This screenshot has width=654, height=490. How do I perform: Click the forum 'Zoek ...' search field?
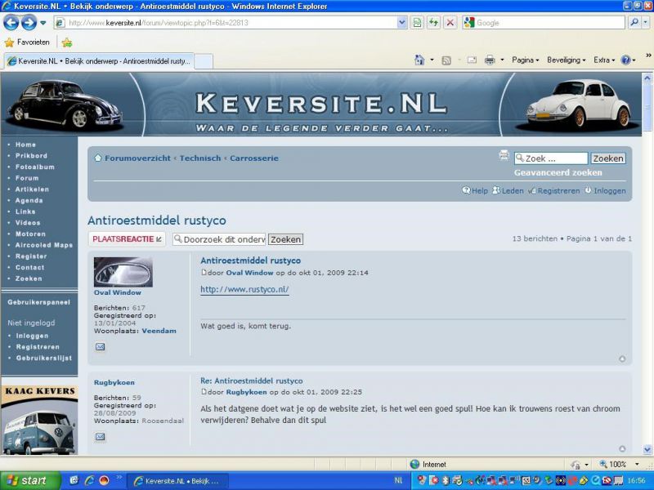551,158
